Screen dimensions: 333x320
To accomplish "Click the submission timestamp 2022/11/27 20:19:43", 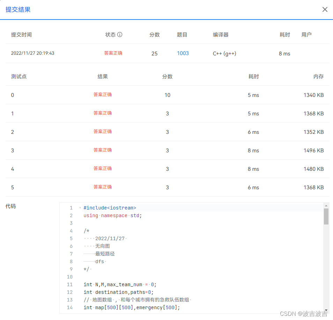I will (x=32, y=54).
